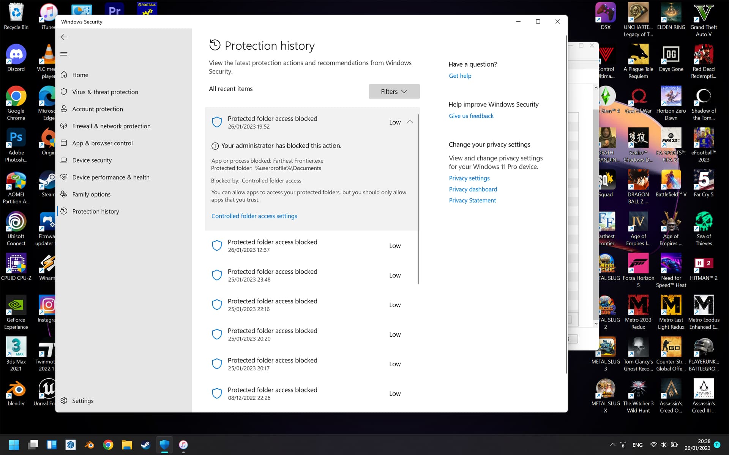This screenshot has width=729, height=455.
Task: Open Settings gear in sidebar
Action: (64, 401)
